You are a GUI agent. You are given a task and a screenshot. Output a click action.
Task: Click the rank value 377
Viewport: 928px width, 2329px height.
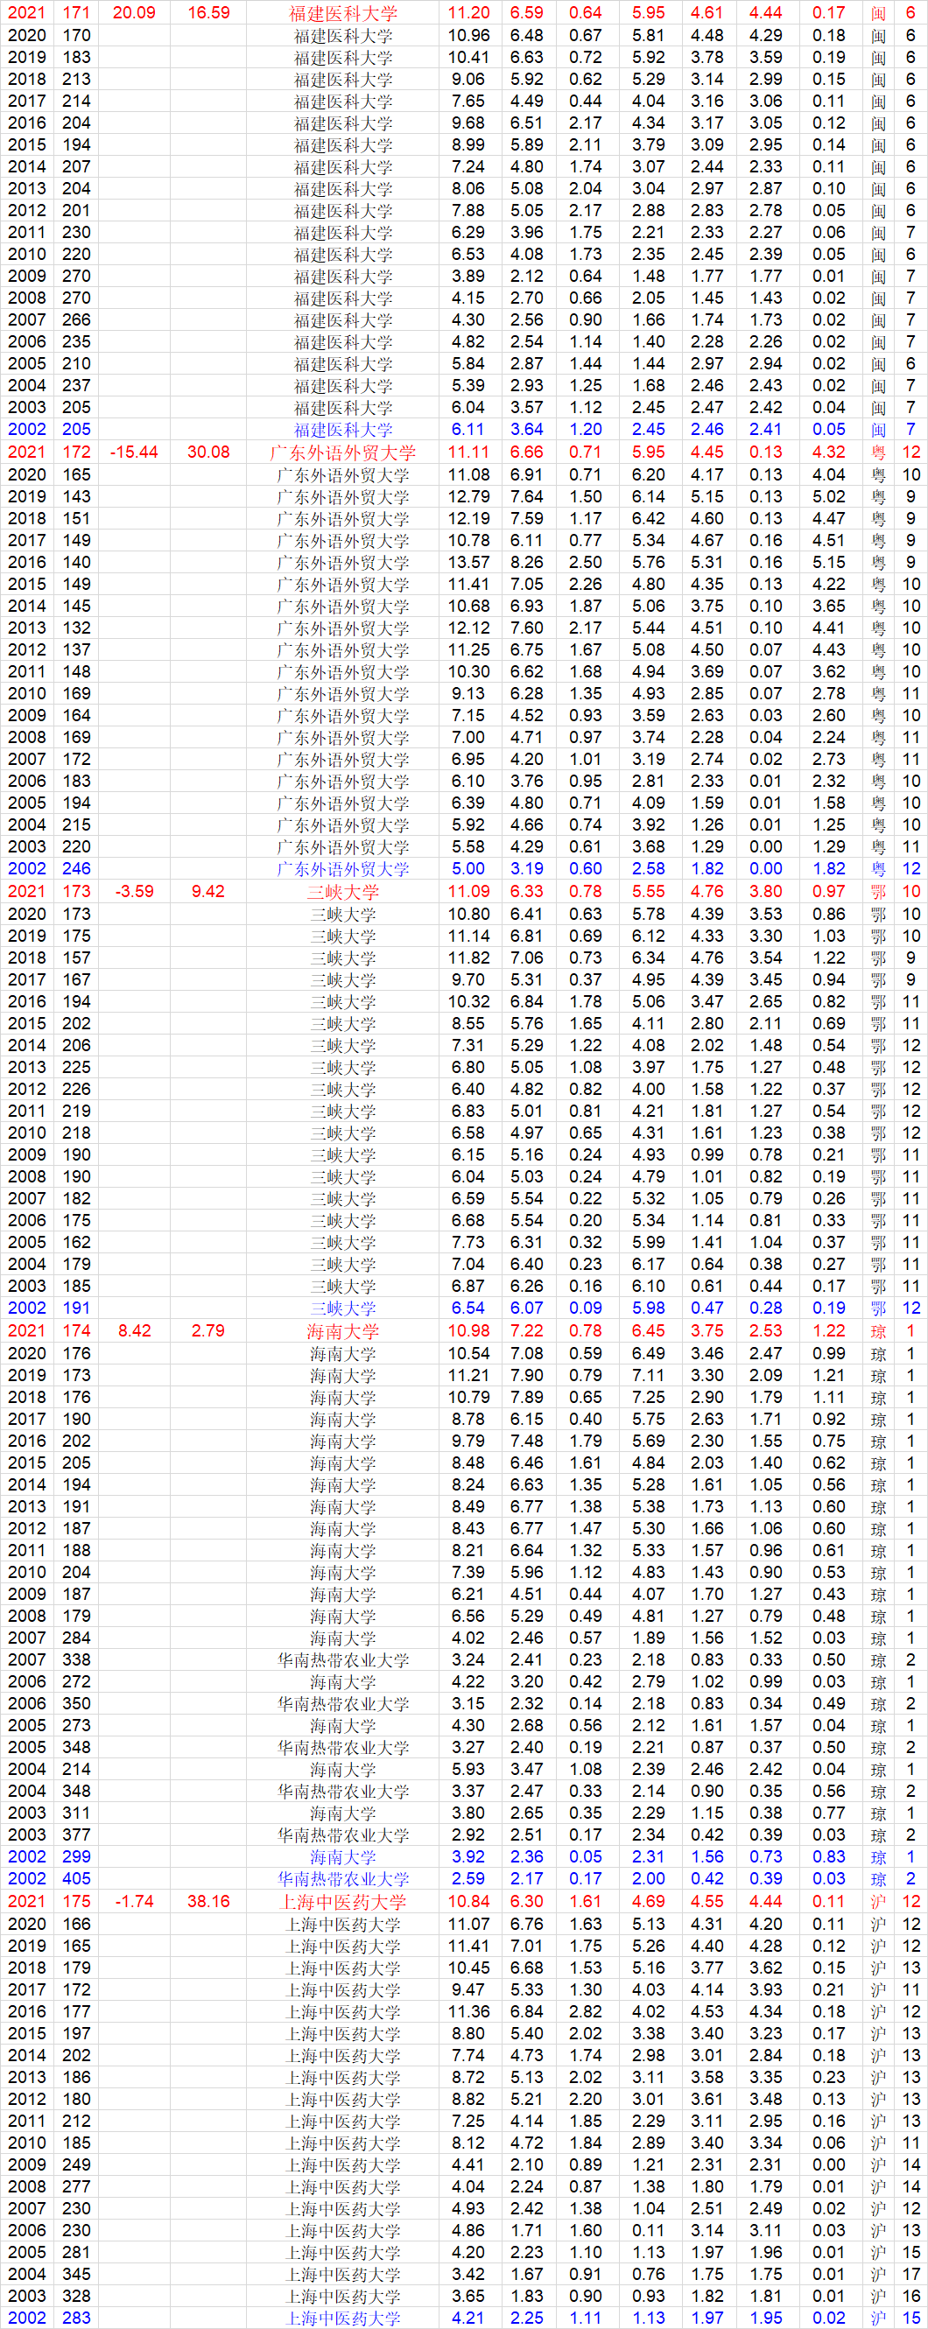click(77, 1834)
